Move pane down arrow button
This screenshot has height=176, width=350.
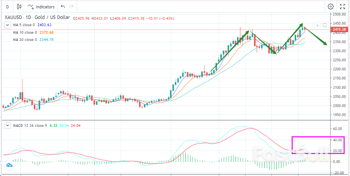(x=317, y=25)
